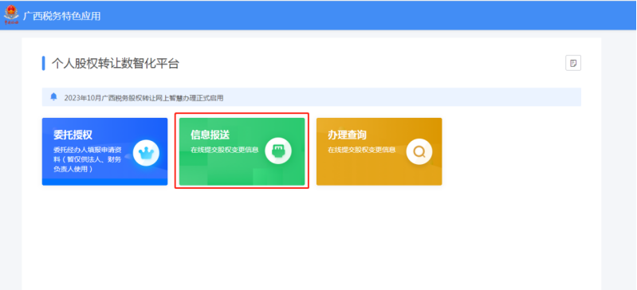This screenshot has width=637, height=290.
Task: Open the document icon button at top right
Action: 572,63
